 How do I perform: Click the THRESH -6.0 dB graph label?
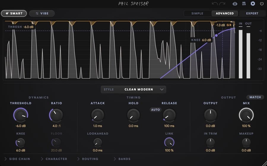(x=21, y=27)
